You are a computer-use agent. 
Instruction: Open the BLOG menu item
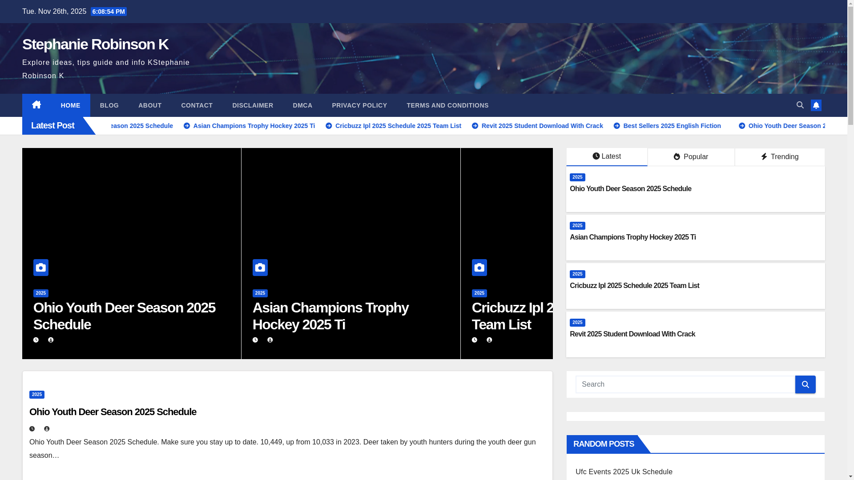109,105
